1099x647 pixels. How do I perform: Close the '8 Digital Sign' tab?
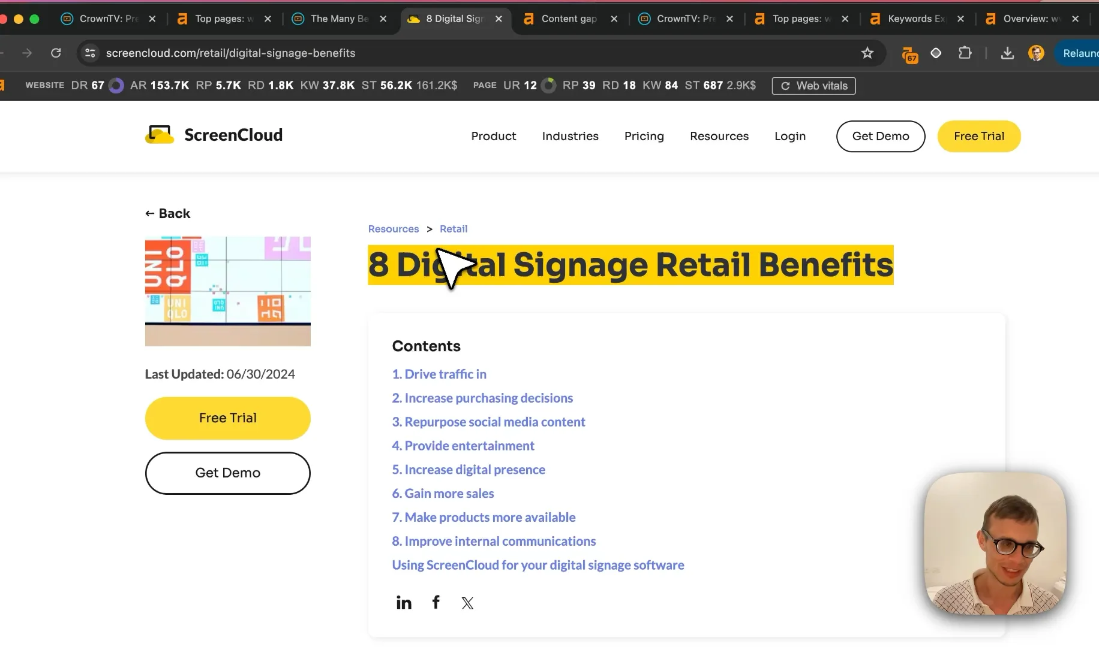[x=499, y=19]
